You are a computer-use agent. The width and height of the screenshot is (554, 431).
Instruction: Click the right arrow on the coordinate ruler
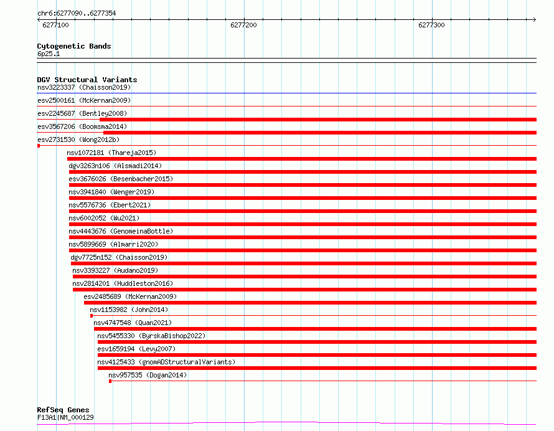click(x=534, y=20)
